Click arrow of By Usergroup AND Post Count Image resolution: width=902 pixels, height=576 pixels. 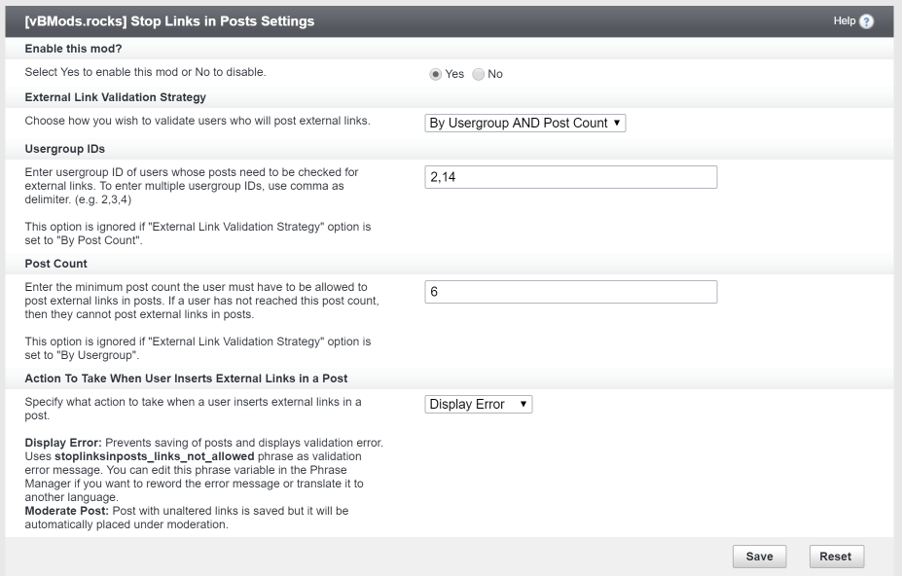click(x=617, y=123)
